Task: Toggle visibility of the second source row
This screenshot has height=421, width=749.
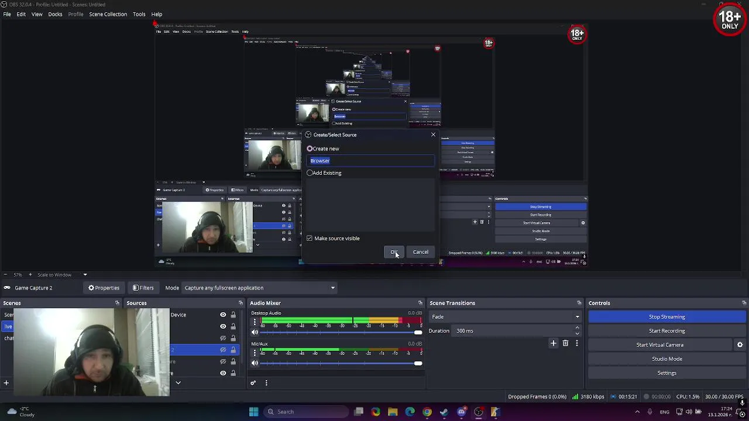Action: (223, 326)
